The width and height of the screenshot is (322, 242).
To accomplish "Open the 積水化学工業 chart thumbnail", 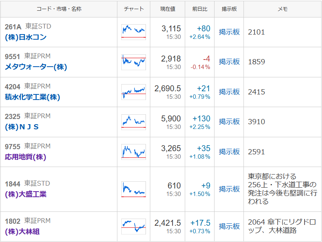I will [134, 92].
